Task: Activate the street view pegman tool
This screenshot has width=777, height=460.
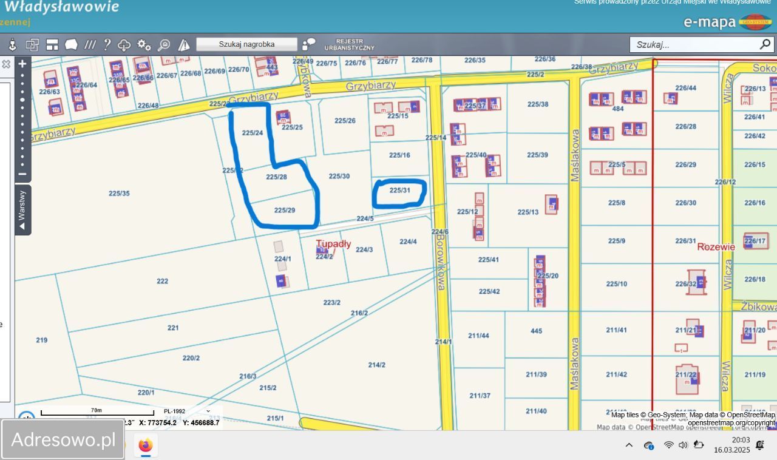Action: [x=12, y=44]
